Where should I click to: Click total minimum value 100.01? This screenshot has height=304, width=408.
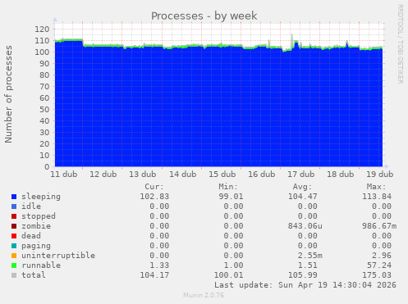point(228,275)
